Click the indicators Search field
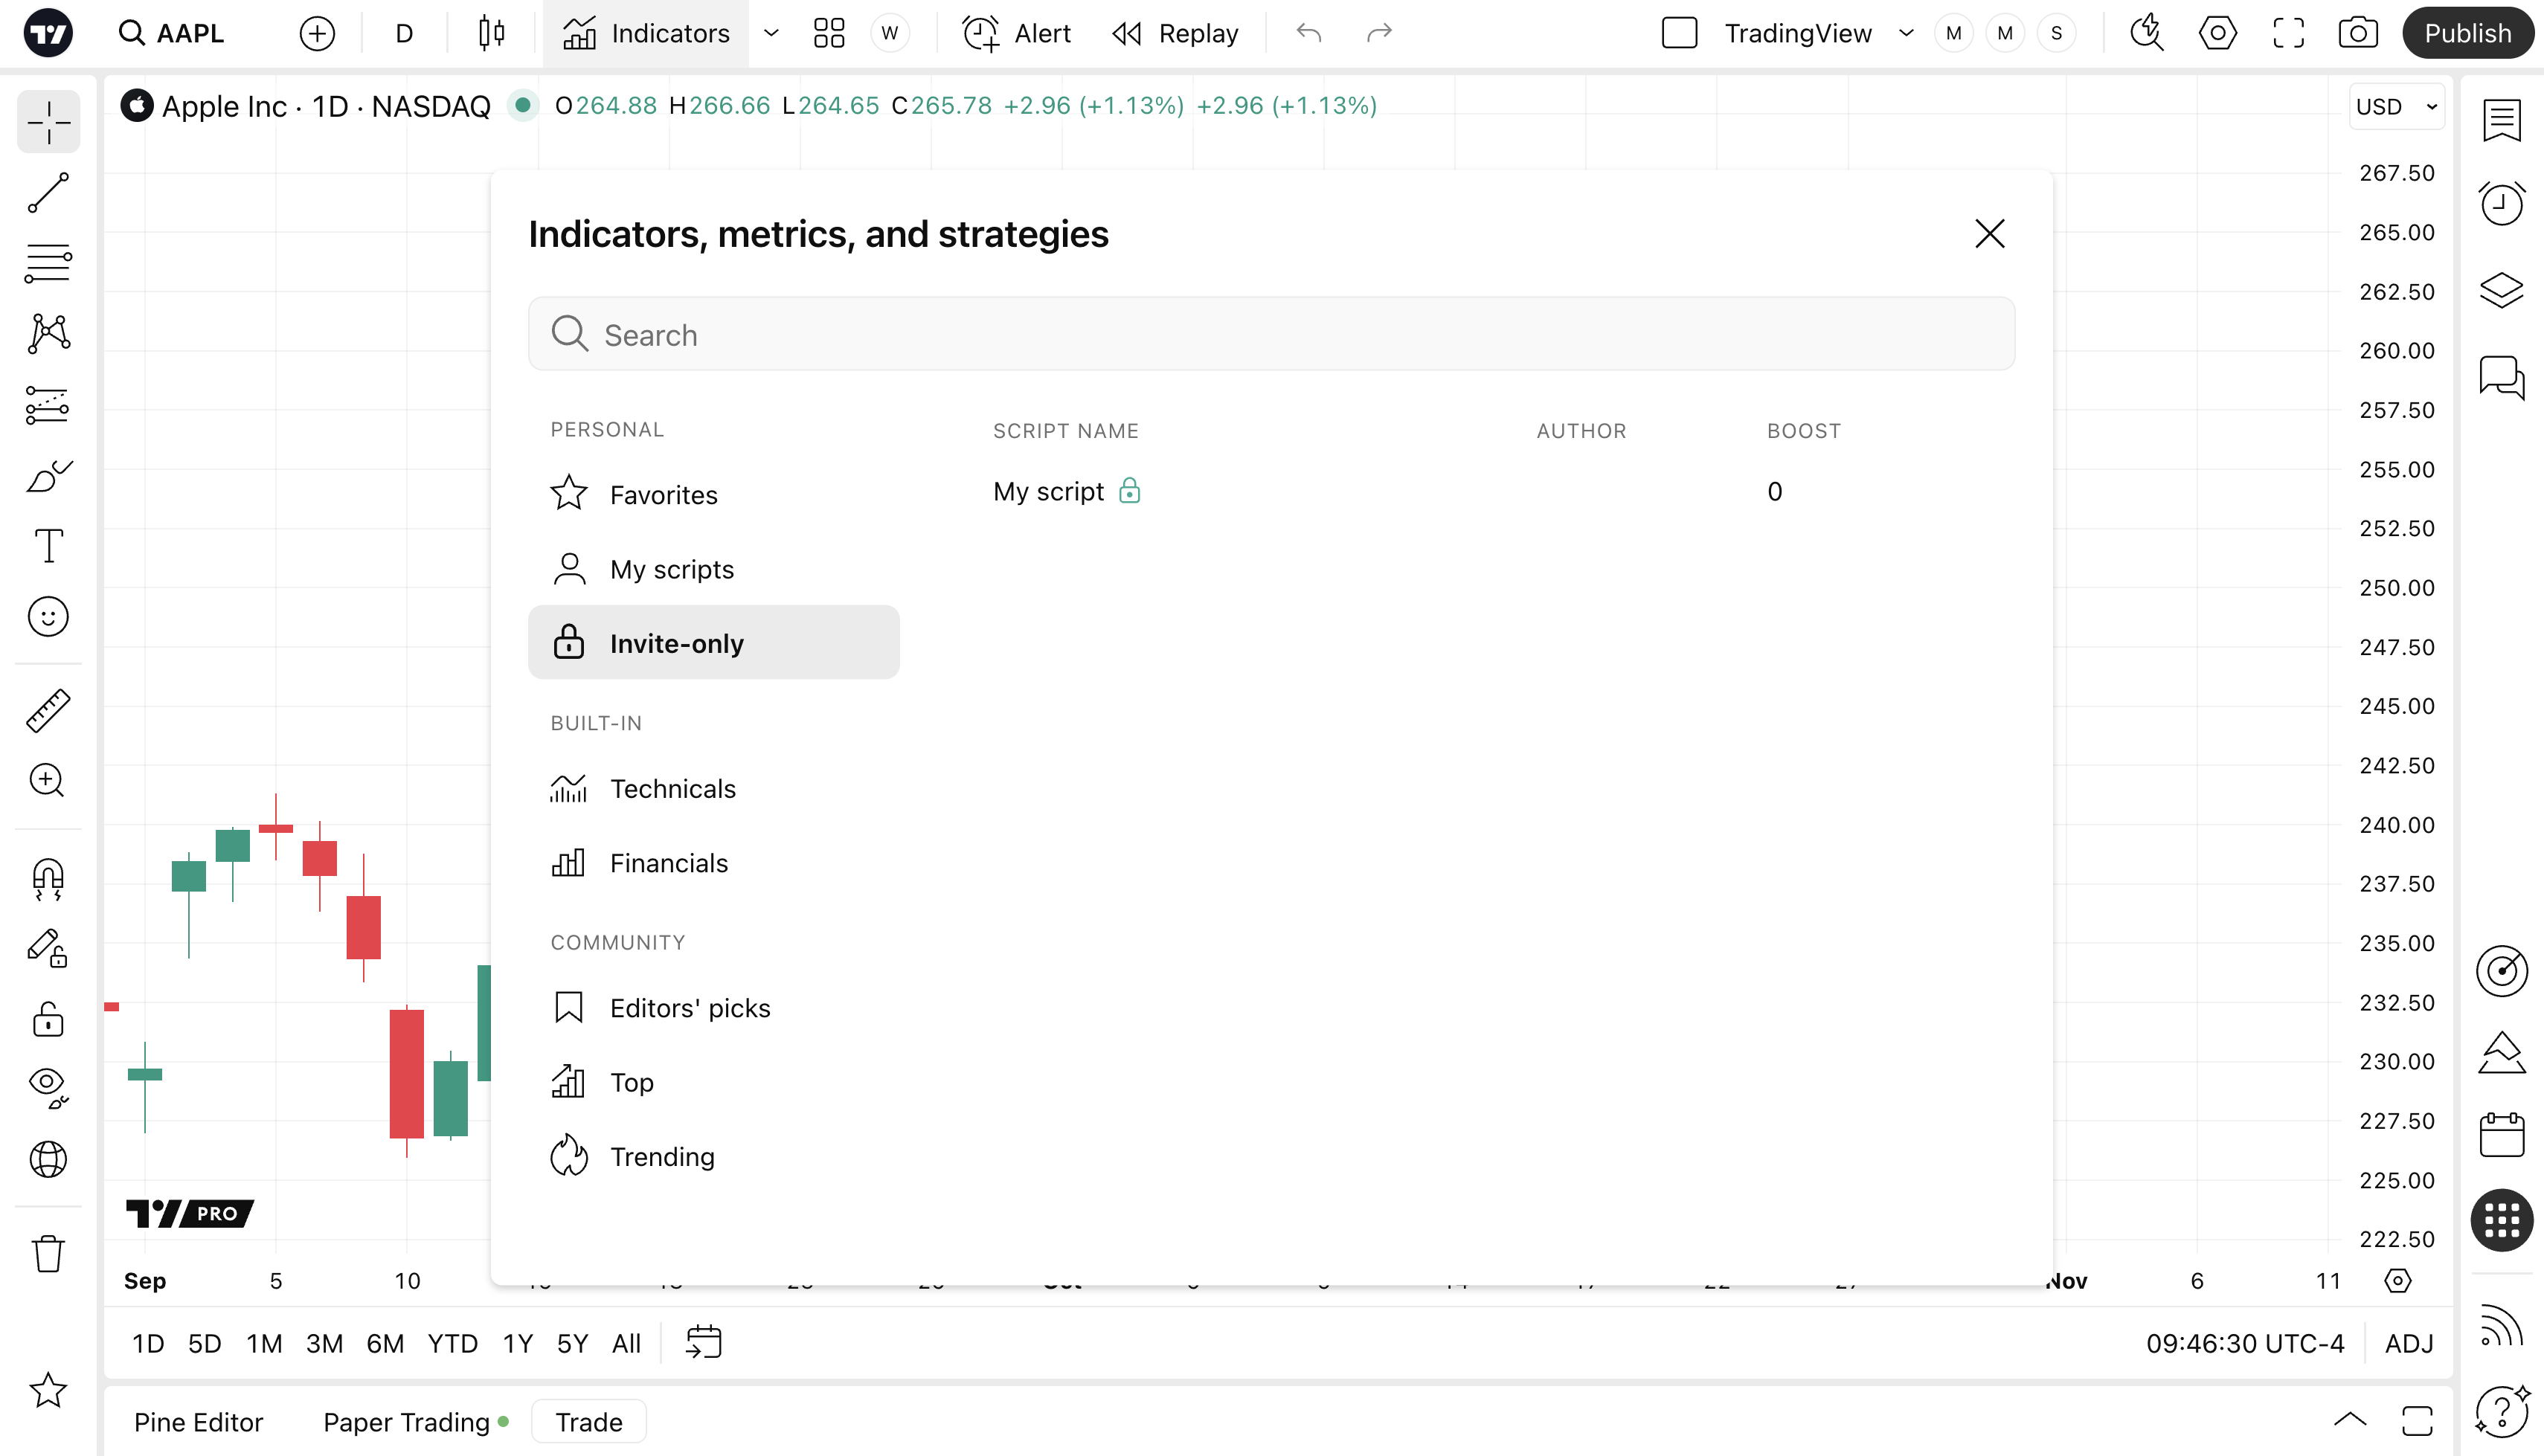This screenshot has height=1456, width=2544. 1270,334
